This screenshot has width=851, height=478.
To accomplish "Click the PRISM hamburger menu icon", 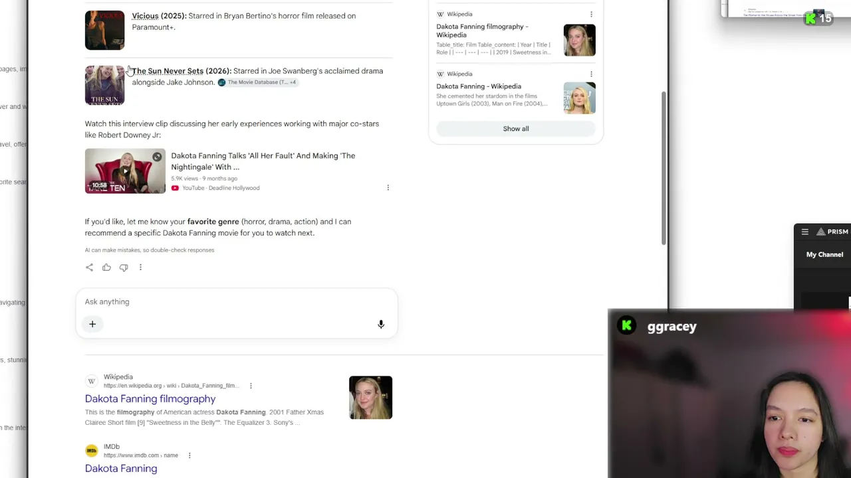I will click(x=805, y=232).
